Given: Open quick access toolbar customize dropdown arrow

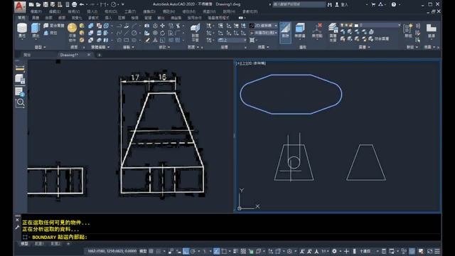Looking at the screenshot, I should point(123,4).
